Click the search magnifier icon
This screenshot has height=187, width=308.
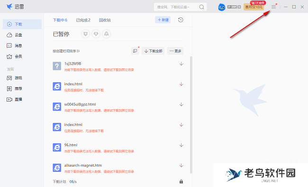201,7
